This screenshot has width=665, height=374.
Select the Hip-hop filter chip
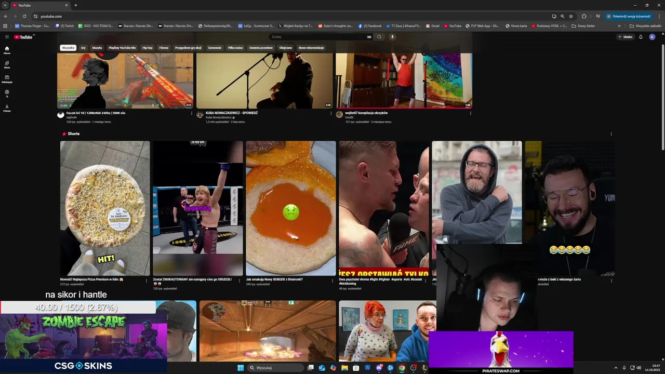click(x=148, y=48)
